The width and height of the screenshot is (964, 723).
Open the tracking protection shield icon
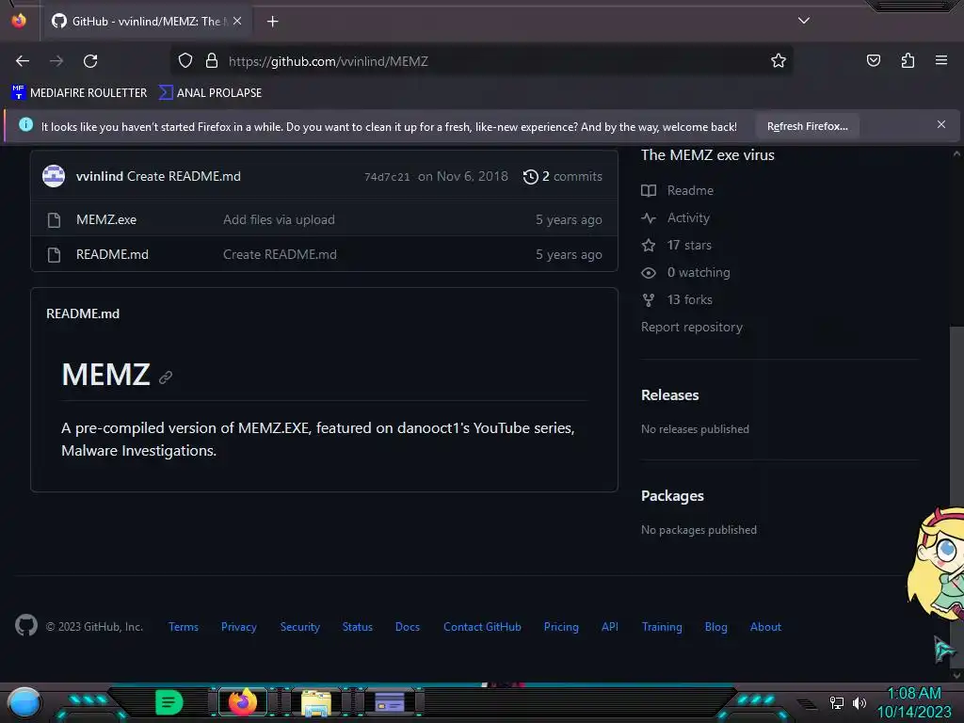tap(185, 61)
